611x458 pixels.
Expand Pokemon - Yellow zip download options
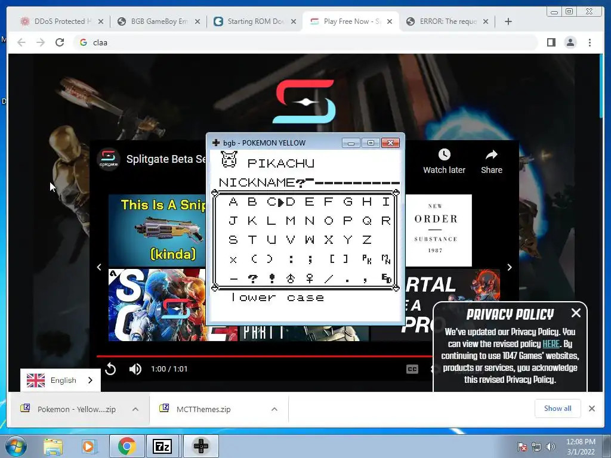[135, 409]
